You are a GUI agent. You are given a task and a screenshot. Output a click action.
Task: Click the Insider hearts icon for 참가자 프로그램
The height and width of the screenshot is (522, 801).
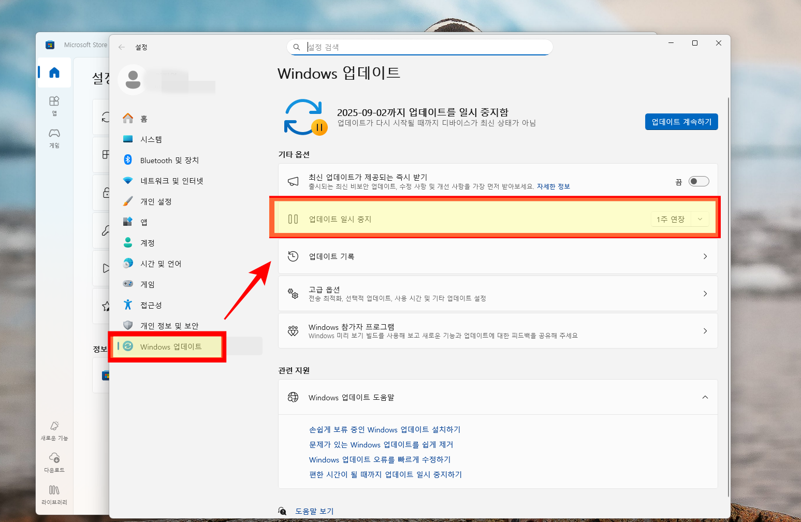coord(293,331)
